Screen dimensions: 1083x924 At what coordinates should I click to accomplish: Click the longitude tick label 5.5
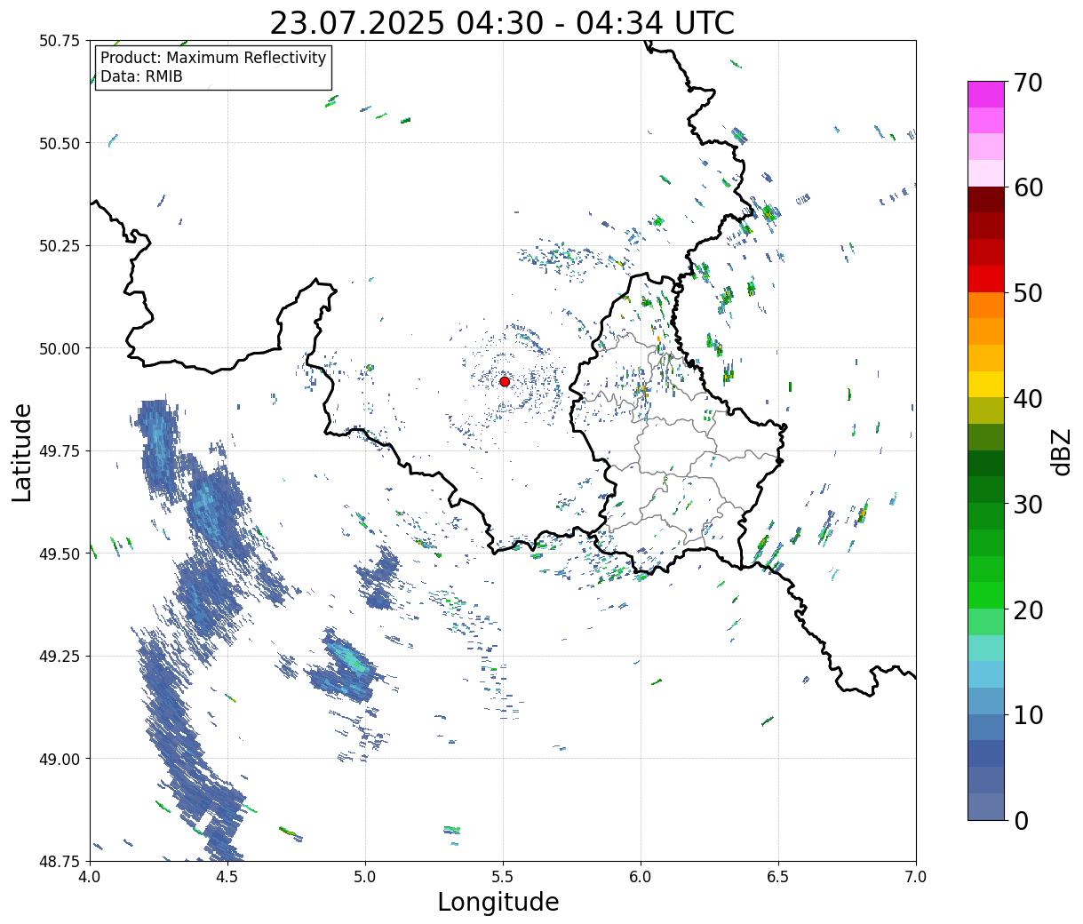click(x=503, y=876)
